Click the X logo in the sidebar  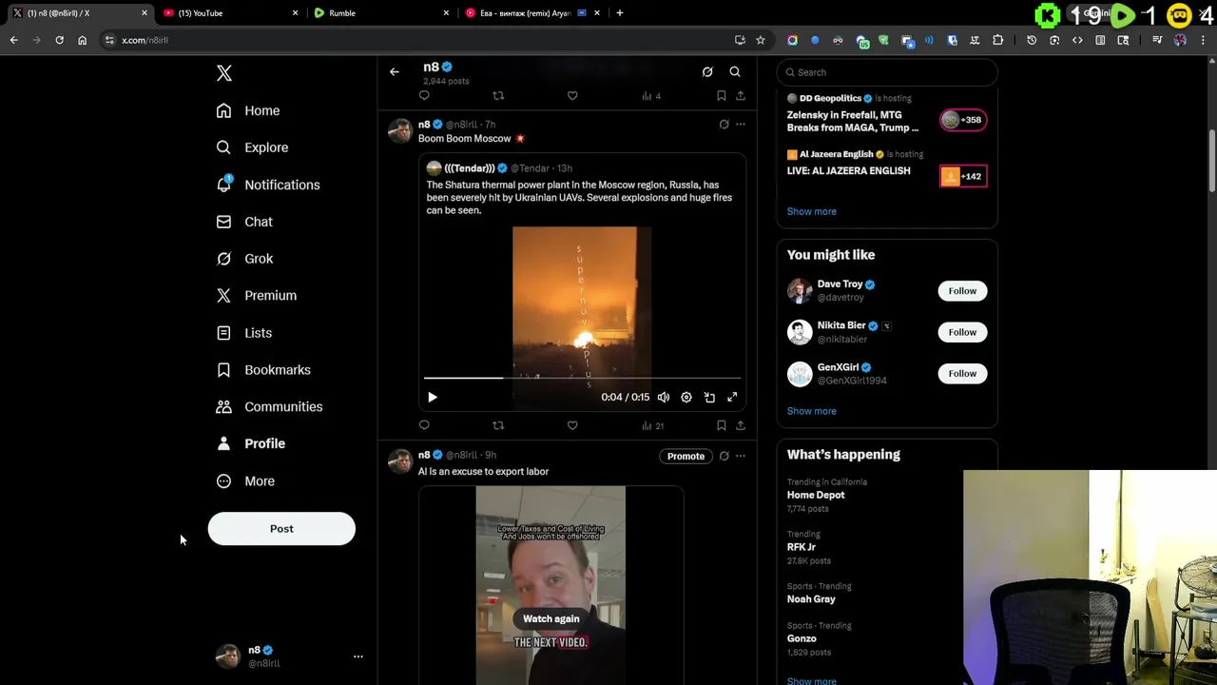(x=223, y=73)
